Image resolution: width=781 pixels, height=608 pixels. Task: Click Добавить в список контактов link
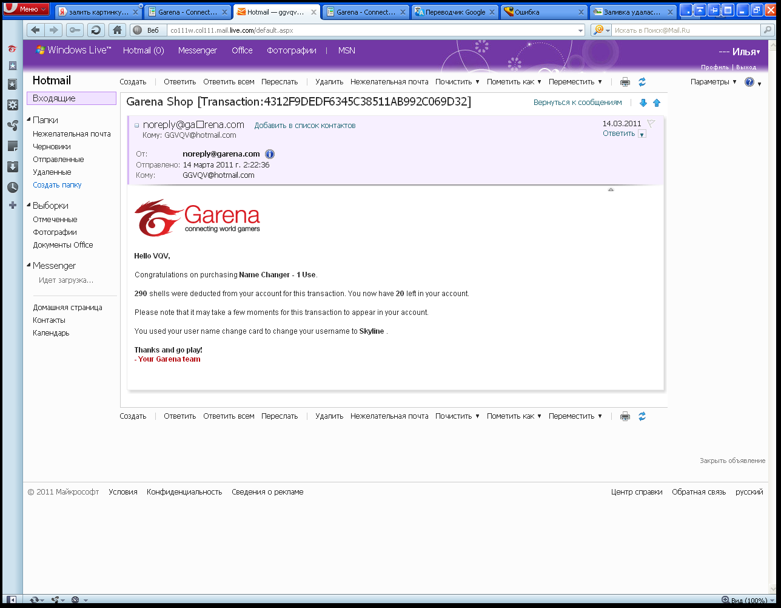point(305,126)
